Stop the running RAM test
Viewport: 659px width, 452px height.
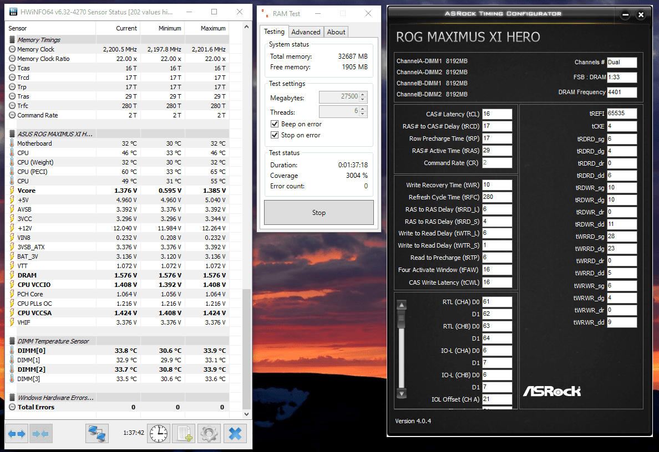point(318,212)
